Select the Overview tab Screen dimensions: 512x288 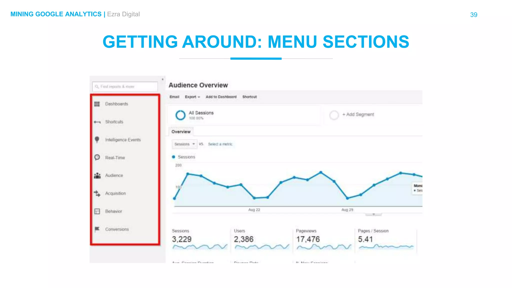pos(181,132)
